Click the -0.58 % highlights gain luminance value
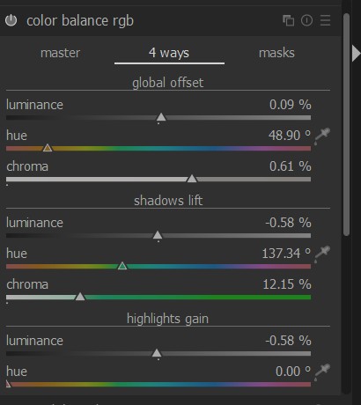361x405 pixels. [x=288, y=341]
